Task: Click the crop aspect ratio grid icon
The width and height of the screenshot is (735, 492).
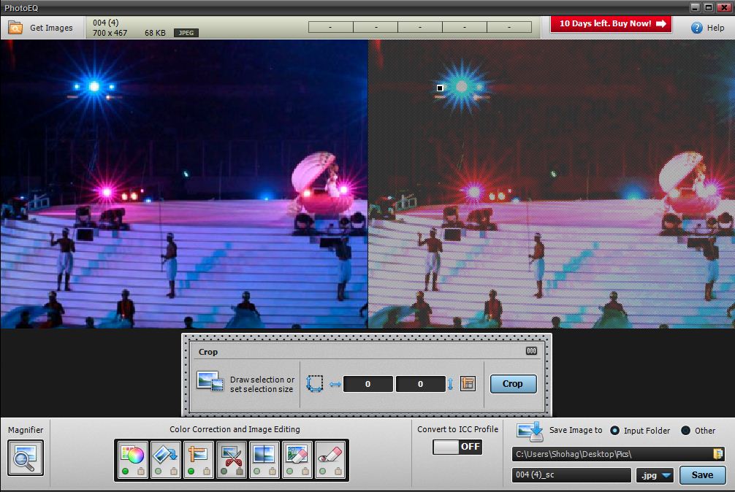Action: (x=468, y=383)
